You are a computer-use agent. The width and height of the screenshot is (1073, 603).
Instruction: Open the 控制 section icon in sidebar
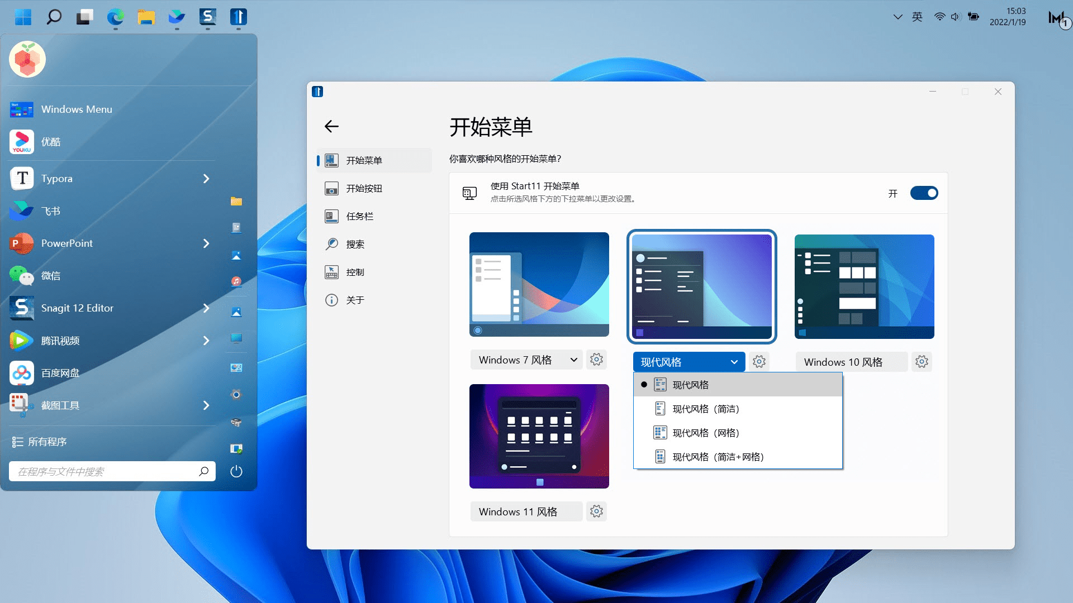(x=331, y=272)
